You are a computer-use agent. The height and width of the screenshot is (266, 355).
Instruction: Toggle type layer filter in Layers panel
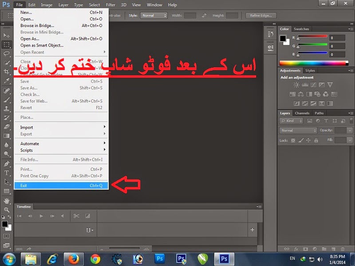326,121
